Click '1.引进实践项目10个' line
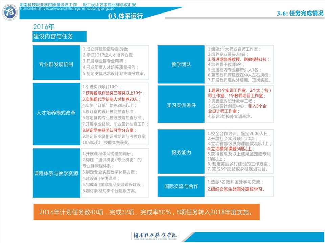This screenshot has width=325, height=243. tap(102, 87)
